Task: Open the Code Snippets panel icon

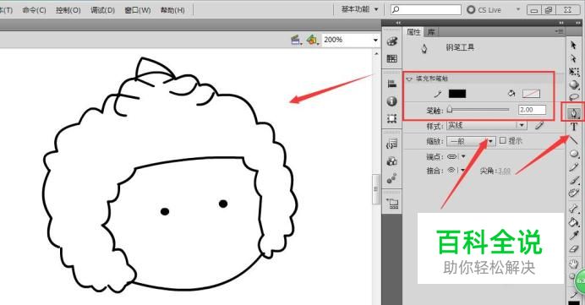Action: click(x=391, y=144)
